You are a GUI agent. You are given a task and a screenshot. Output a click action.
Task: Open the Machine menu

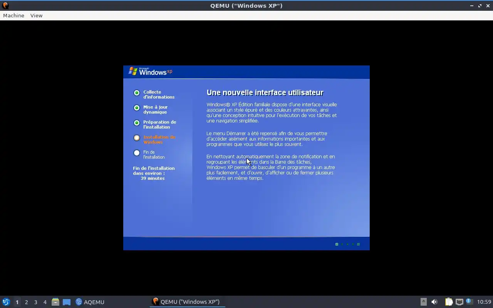click(13, 15)
